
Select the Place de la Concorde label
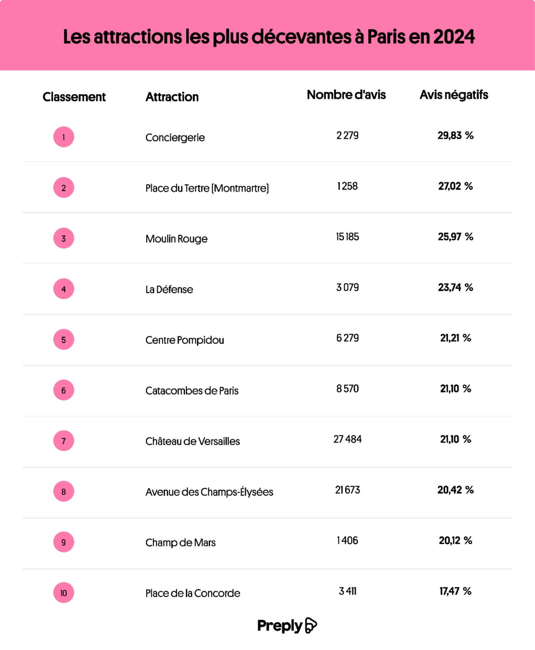[193, 593]
